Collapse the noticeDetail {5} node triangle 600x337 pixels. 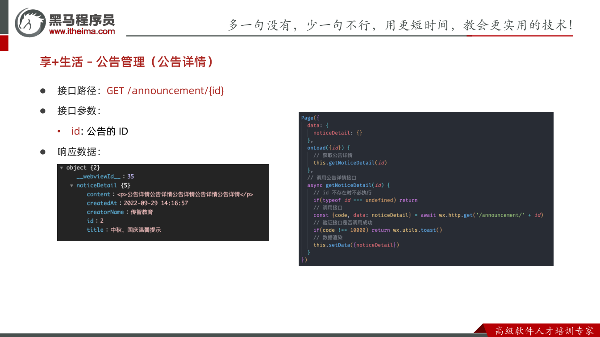tap(71, 185)
